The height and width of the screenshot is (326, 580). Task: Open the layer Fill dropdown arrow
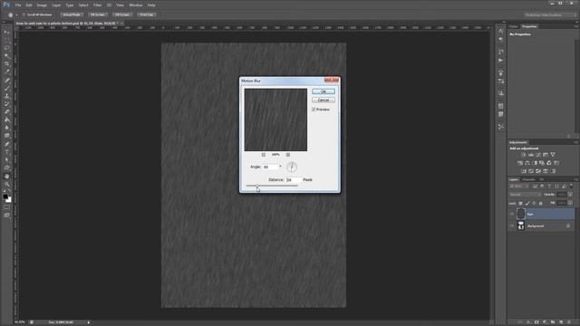pyautogui.click(x=570, y=203)
